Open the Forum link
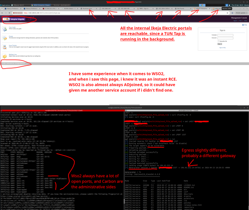This screenshot has height=210, width=249. click(x=11, y=36)
